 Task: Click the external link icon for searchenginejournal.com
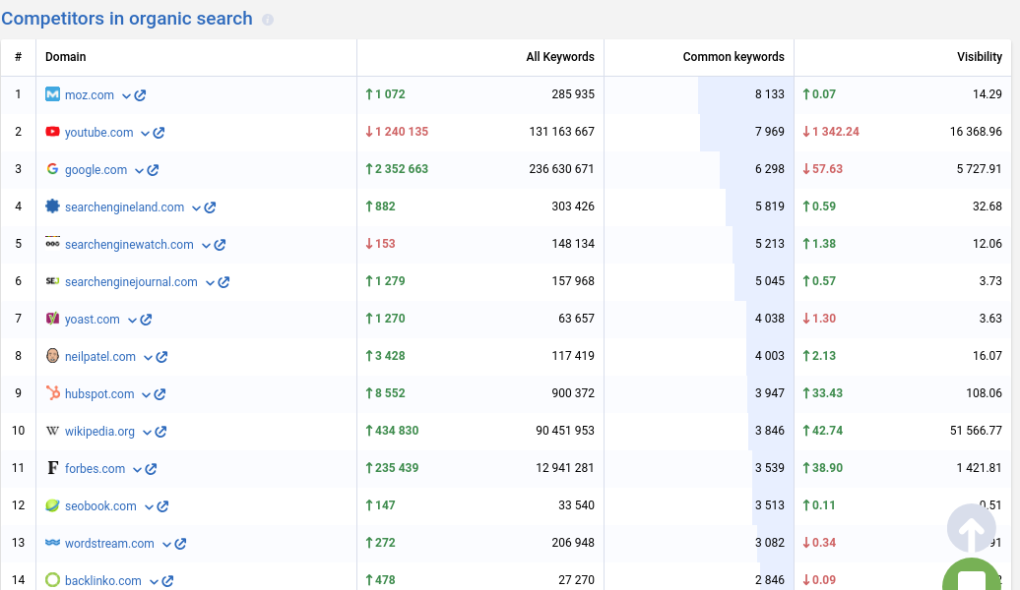(x=223, y=282)
